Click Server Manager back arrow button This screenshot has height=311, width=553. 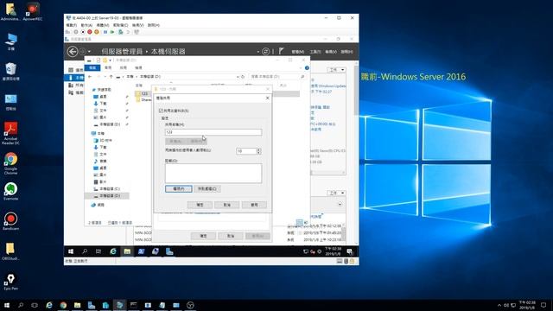[73, 52]
